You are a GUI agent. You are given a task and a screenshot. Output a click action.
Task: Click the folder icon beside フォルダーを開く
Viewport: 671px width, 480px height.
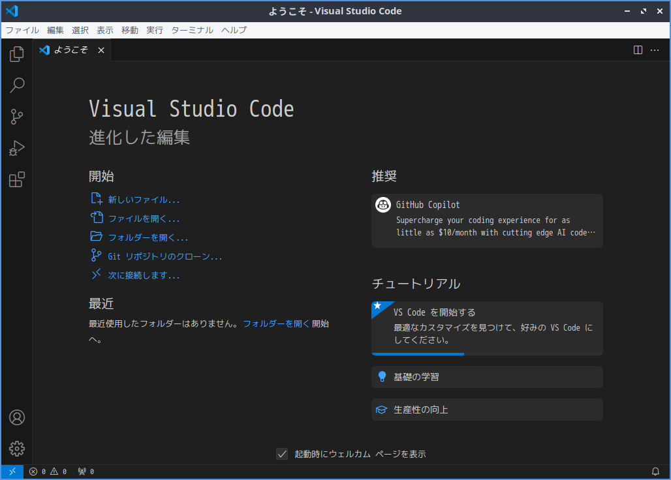pos(97,236)
